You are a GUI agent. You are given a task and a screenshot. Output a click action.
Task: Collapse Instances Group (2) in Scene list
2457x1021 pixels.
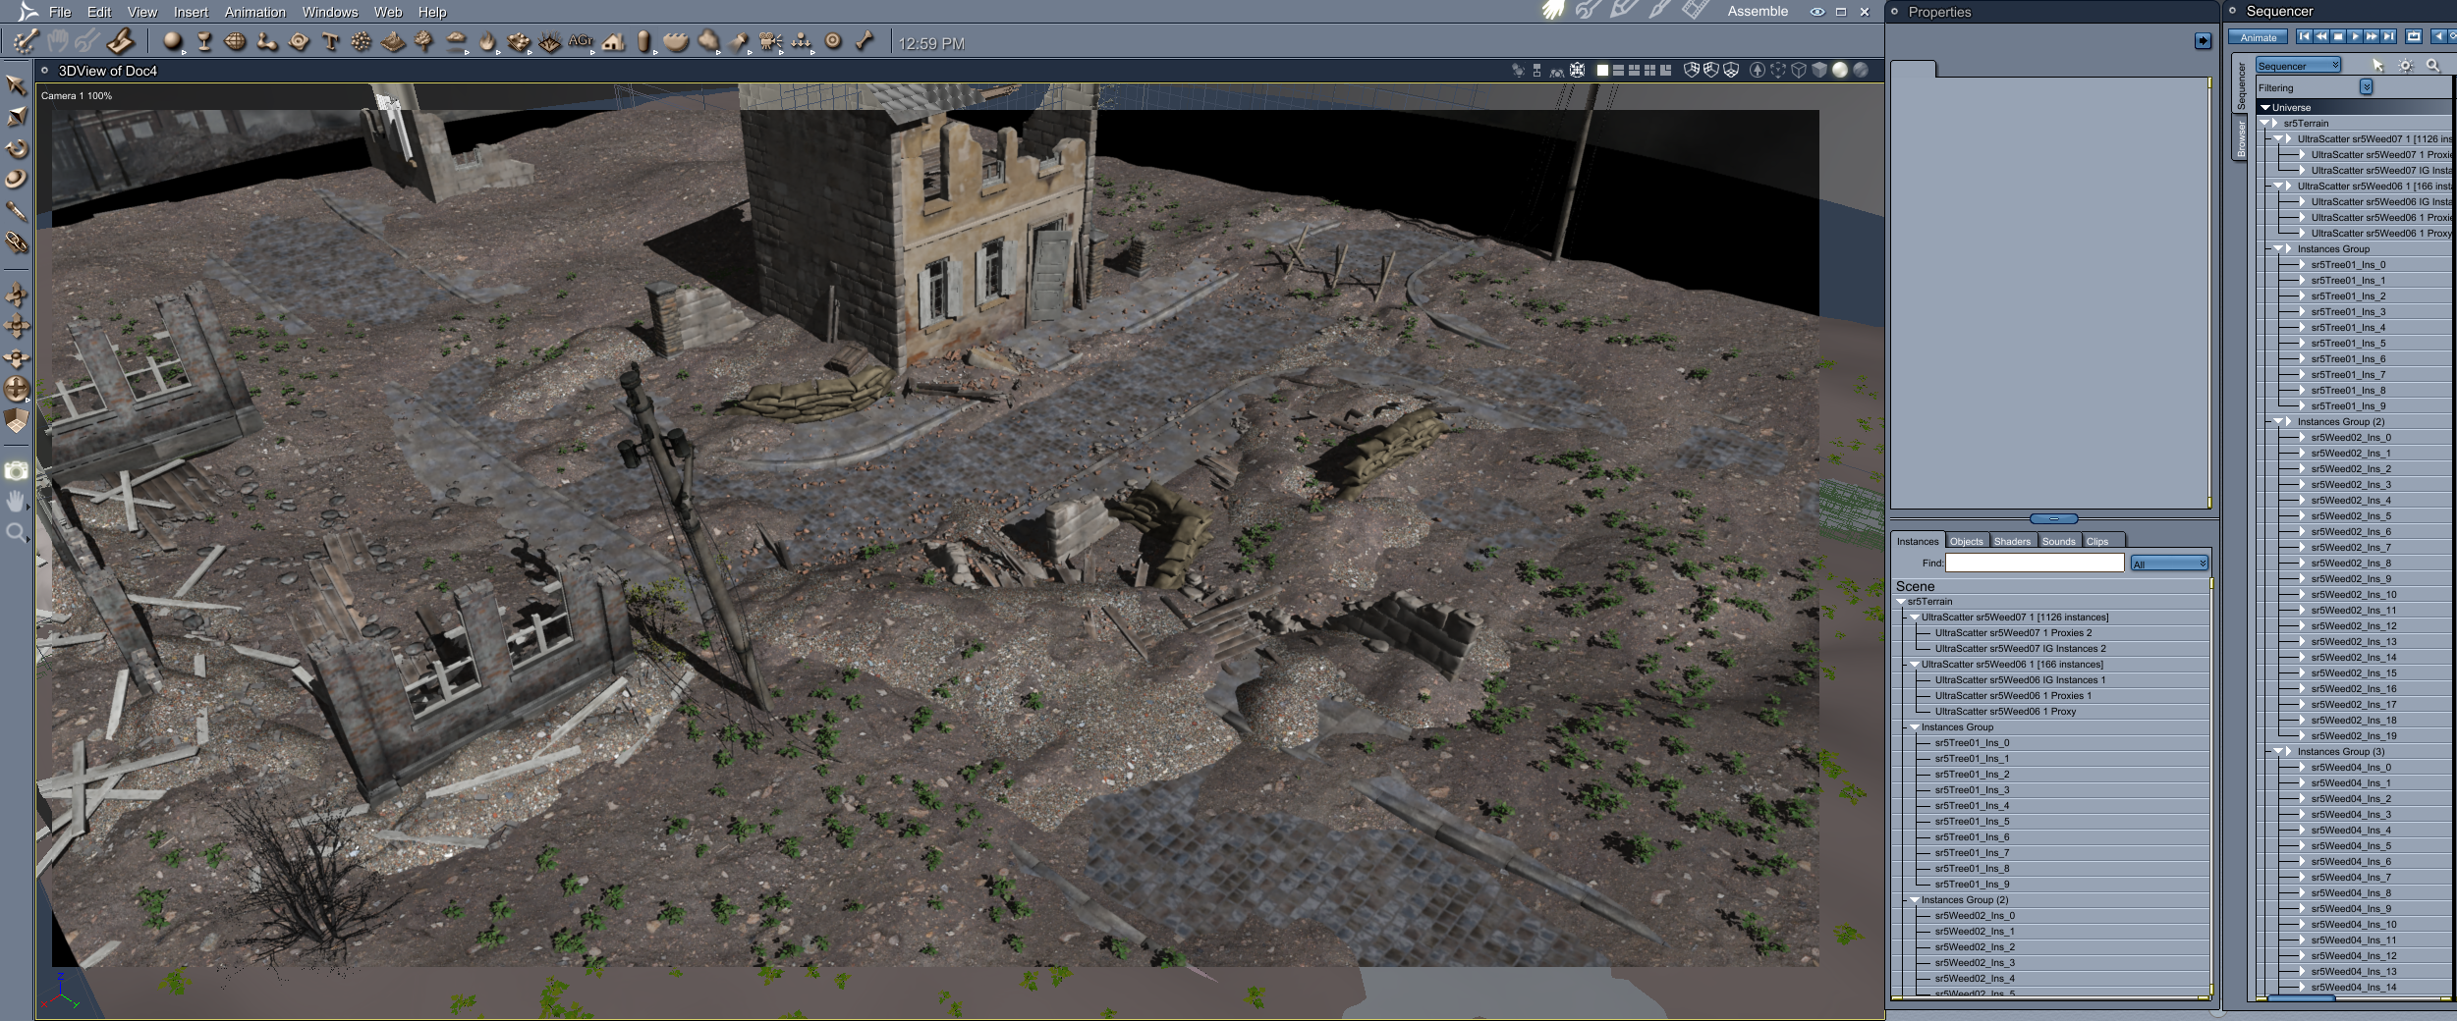tap(1915, 900)
